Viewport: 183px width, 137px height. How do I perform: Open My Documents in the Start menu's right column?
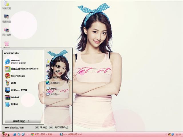click(53, 61)
